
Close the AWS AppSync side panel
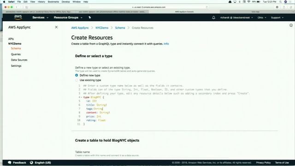coord(56,27)
